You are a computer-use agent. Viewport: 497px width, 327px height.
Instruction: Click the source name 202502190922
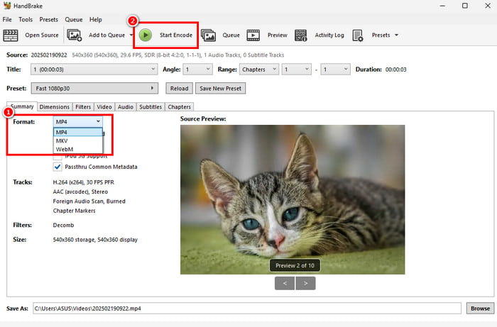(x=49, y=55)
